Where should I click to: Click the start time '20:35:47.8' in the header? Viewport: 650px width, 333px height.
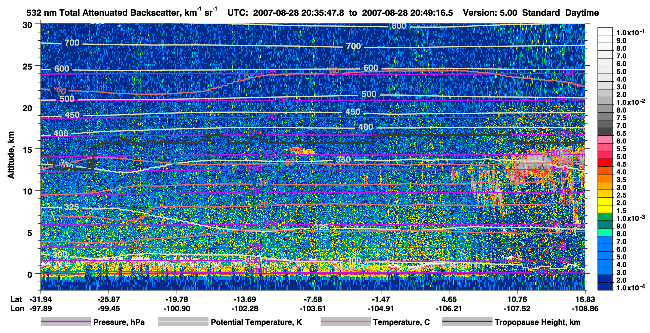tap(323, 12)
